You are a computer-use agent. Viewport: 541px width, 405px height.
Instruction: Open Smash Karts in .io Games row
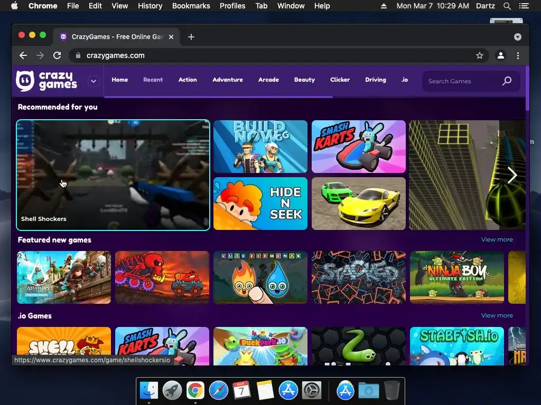[162, 346]
